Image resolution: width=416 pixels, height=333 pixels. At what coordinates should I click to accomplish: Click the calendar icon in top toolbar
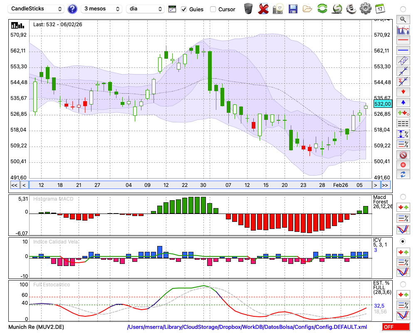[x=379, y=8]
